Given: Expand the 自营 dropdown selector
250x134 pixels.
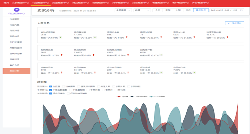Looking at the screenshot, I should click(x=142, y=10).
